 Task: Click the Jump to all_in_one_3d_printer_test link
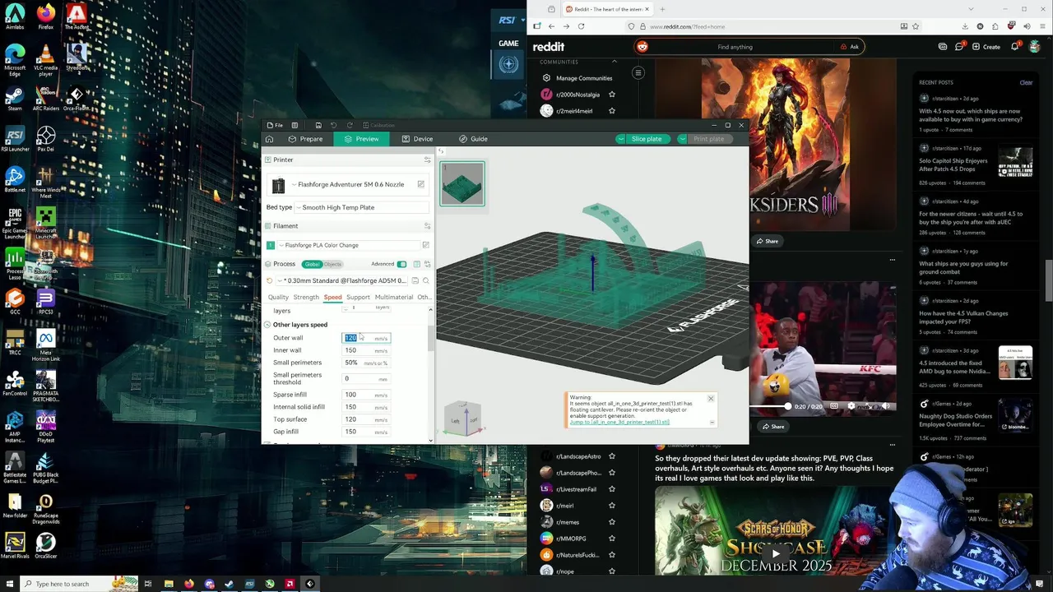pos(619,422)
